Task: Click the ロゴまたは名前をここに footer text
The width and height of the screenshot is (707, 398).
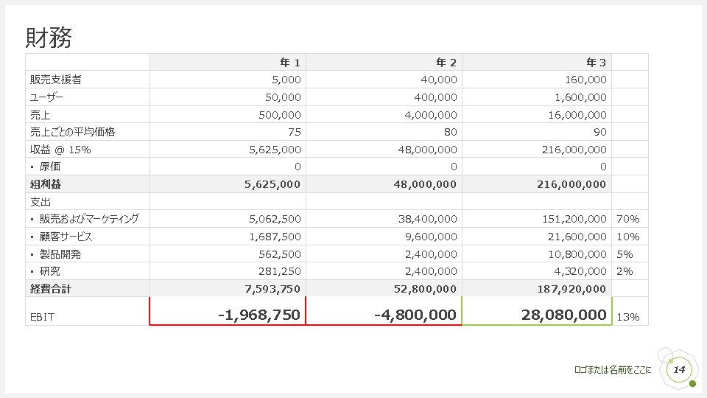Action: click(x=613, y=370)
